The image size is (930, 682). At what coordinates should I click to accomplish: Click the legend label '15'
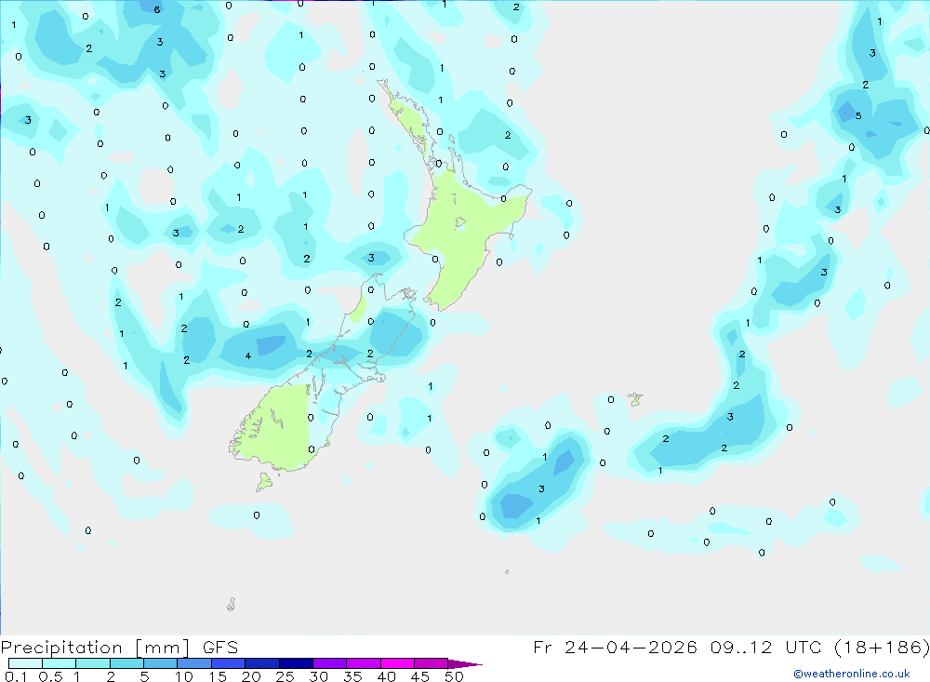click(218, 676)
